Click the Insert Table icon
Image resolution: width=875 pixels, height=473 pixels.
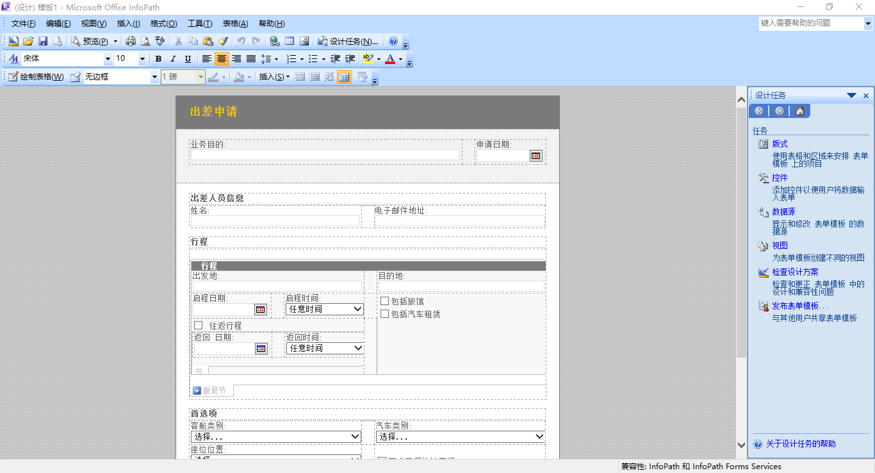coord(290,41)
